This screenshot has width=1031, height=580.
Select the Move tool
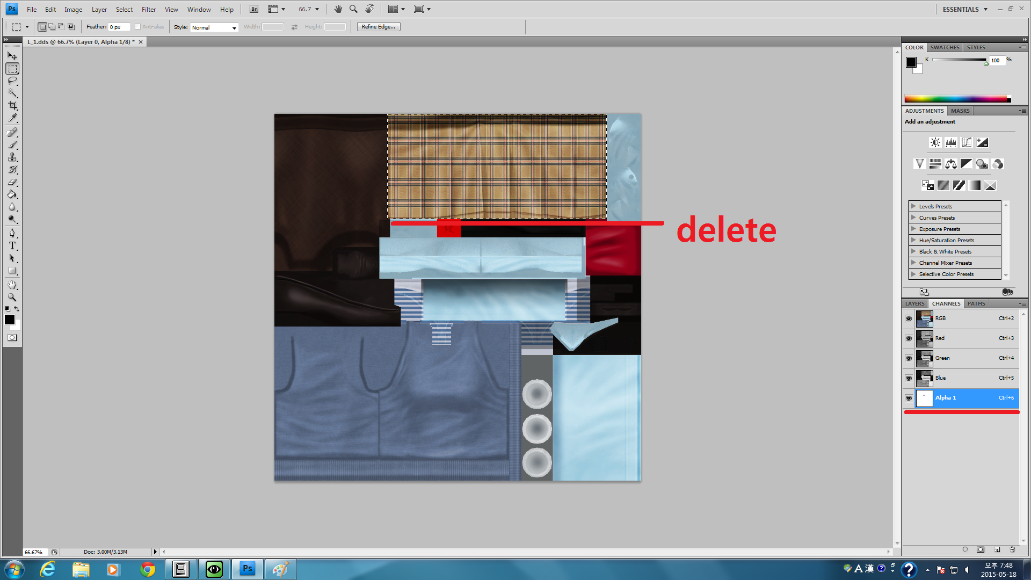12,56
